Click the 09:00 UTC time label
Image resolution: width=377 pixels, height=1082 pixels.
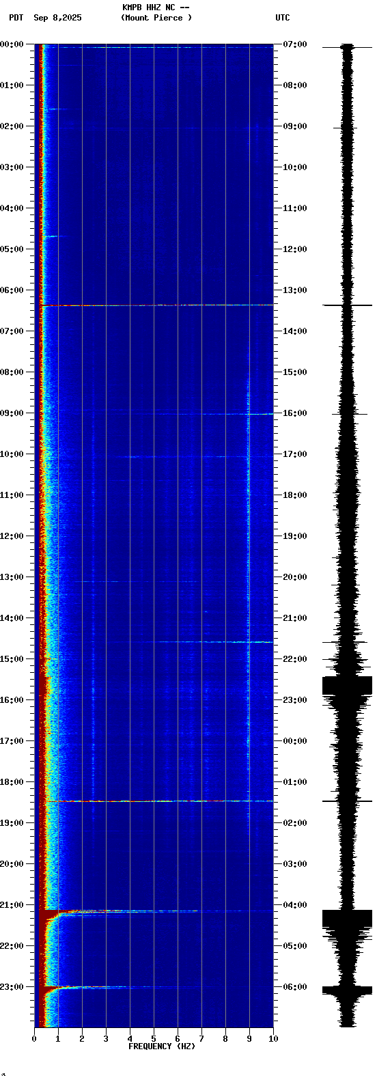coord(295,126)
